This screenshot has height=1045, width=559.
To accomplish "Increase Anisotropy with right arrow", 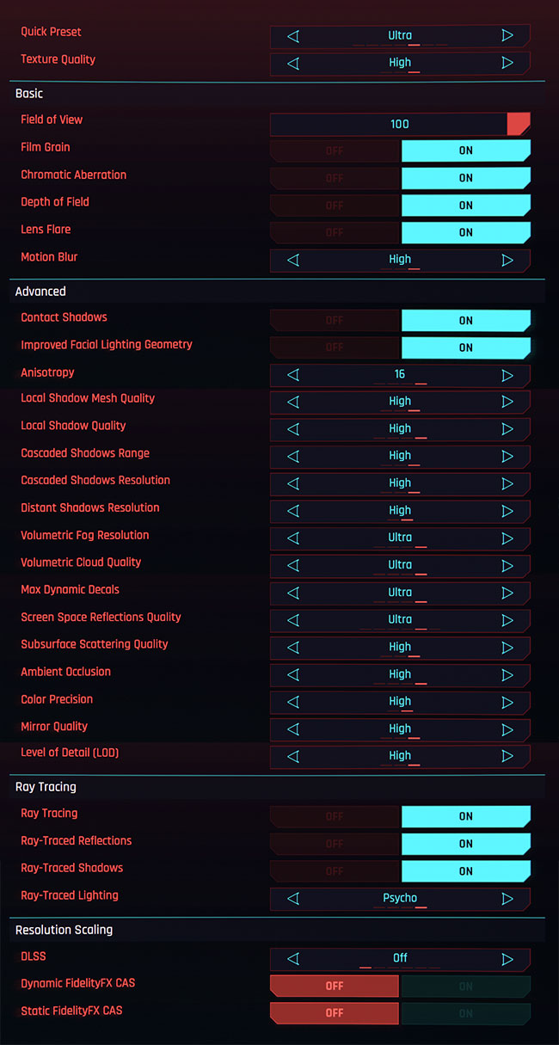I will 507,375.
